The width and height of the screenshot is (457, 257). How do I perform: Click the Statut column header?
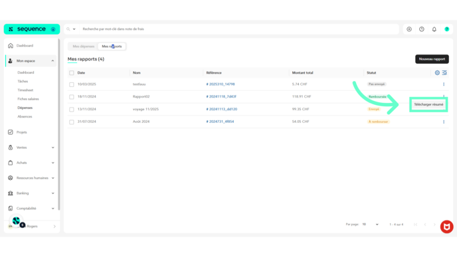point(371,73)
